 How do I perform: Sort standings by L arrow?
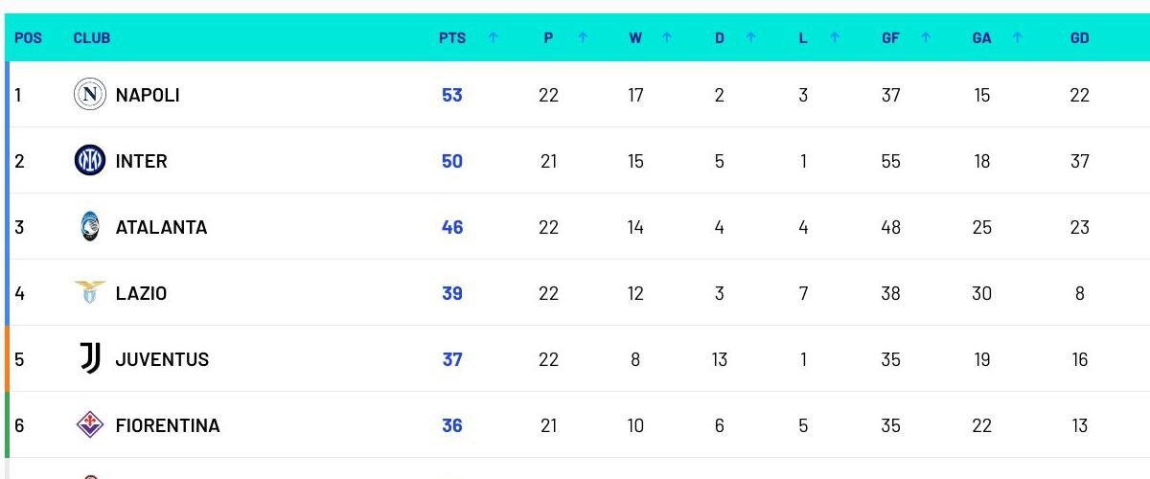click(x=834, y=38)
